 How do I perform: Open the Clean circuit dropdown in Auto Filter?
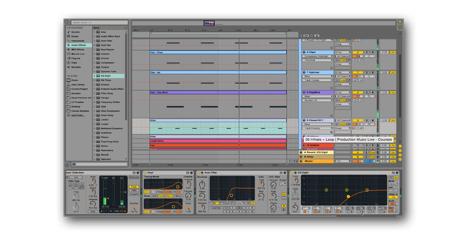point(240,203)
